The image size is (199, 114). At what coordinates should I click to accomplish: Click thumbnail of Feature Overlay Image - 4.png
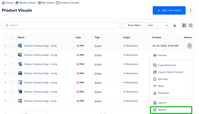point(20,73)
